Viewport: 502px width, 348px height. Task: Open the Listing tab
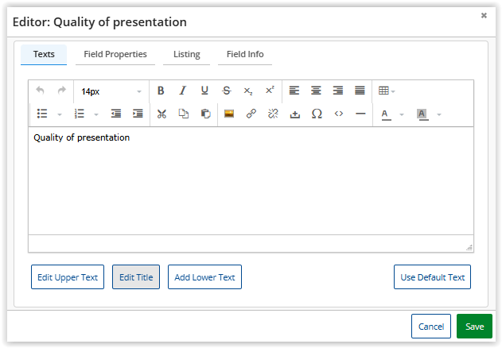(x=187, y=55)
